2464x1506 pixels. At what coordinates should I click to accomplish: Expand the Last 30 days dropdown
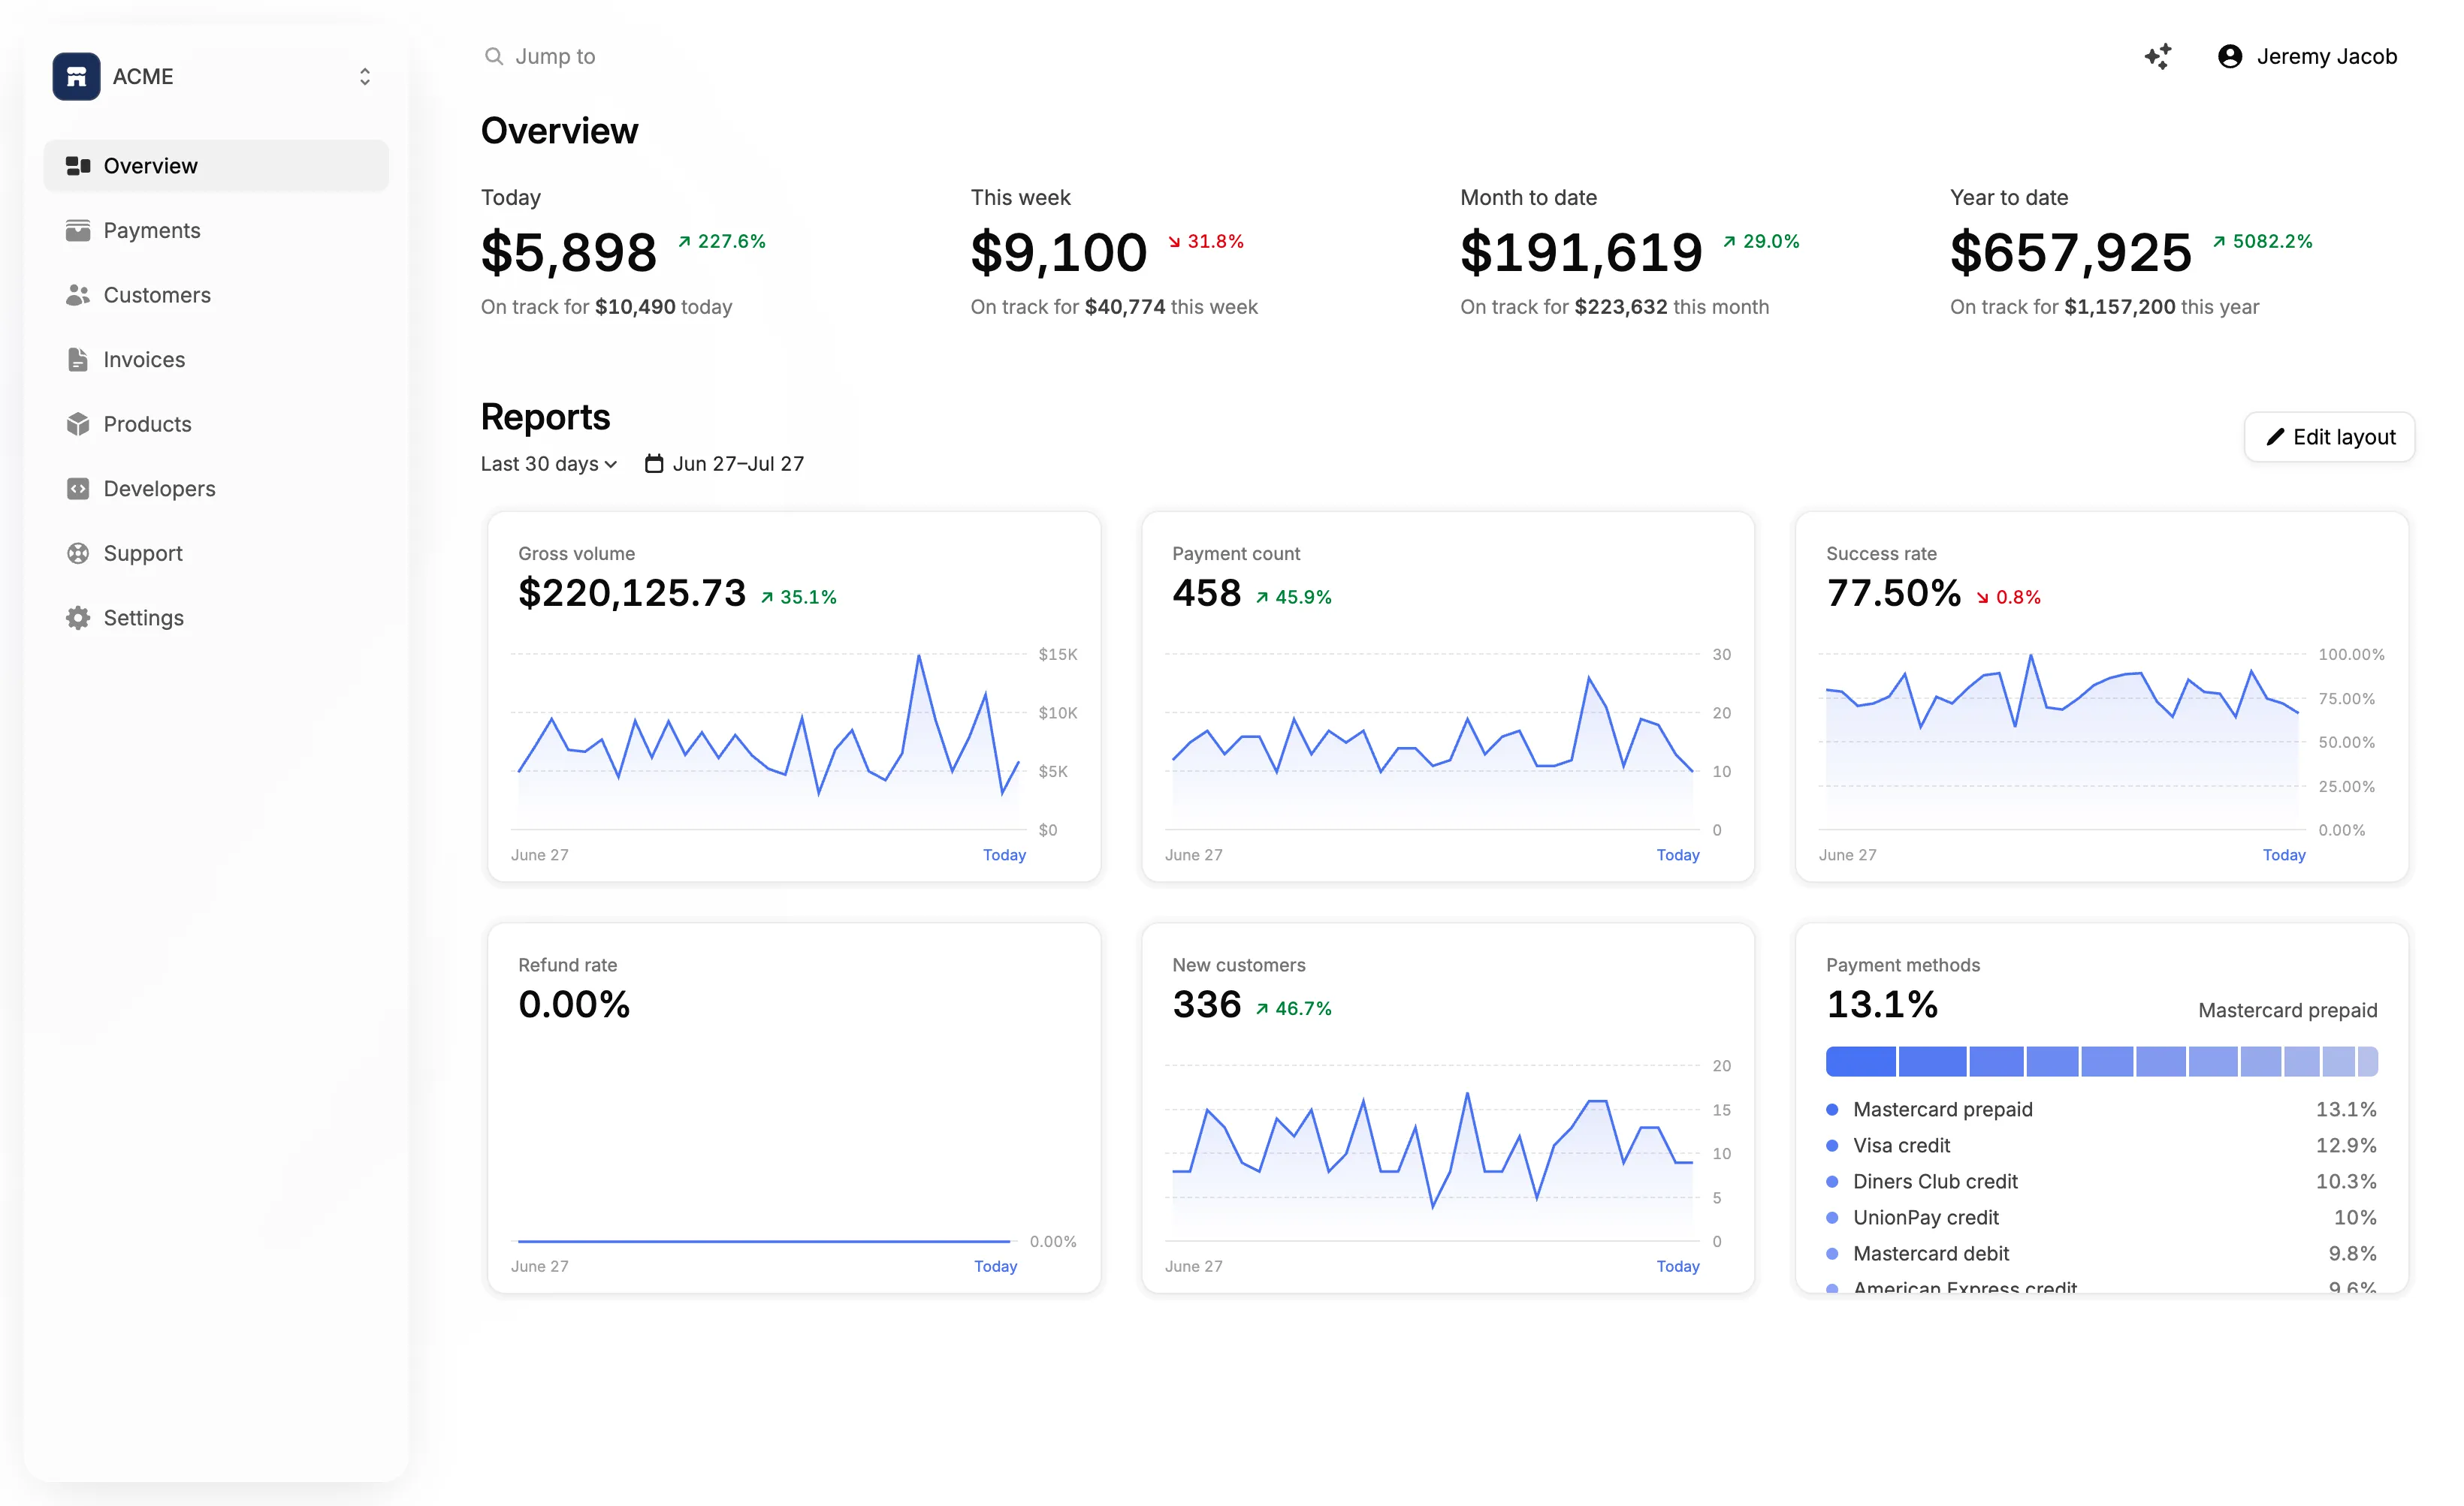pyautogui.click(x=549, y=464)
